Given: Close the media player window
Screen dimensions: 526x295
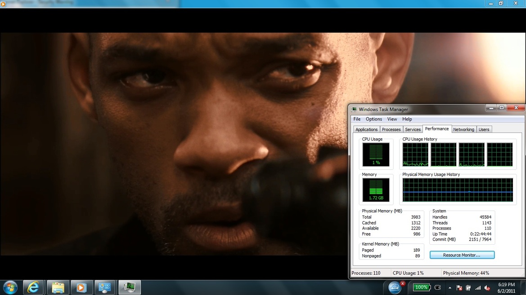Looking at the screenshot, I should coord(516,3).
